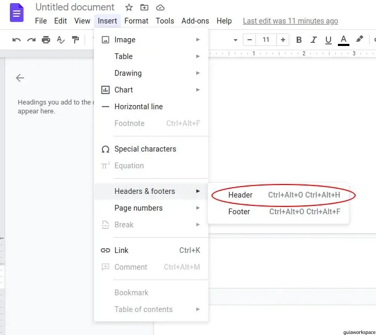Image resolution: width=376 pixels, height=335 pixels.
Task: Open the Edit menu
Action: pos(61,21)
